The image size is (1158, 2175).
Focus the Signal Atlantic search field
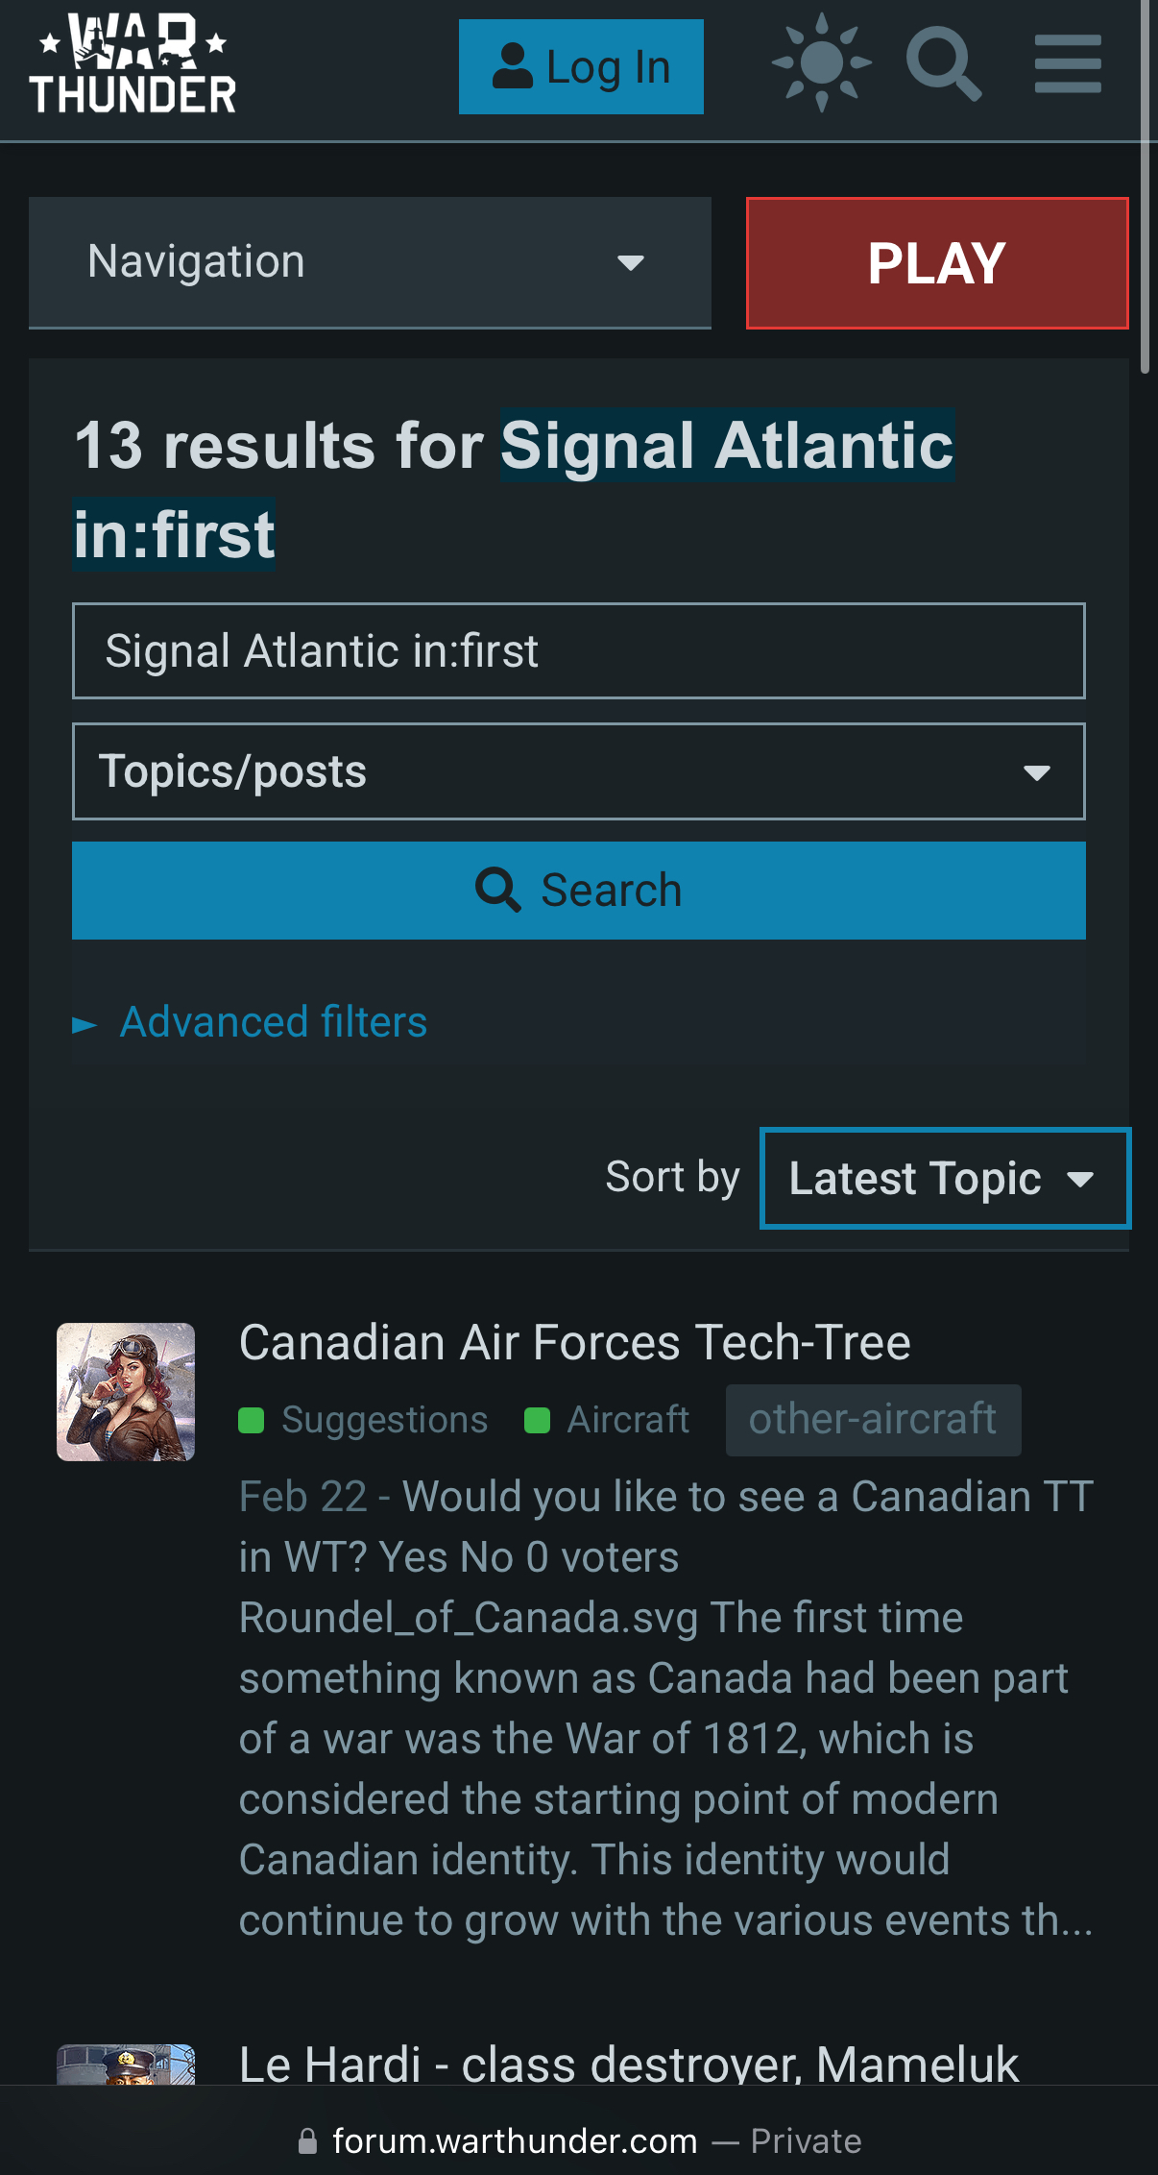pos(578,650)
